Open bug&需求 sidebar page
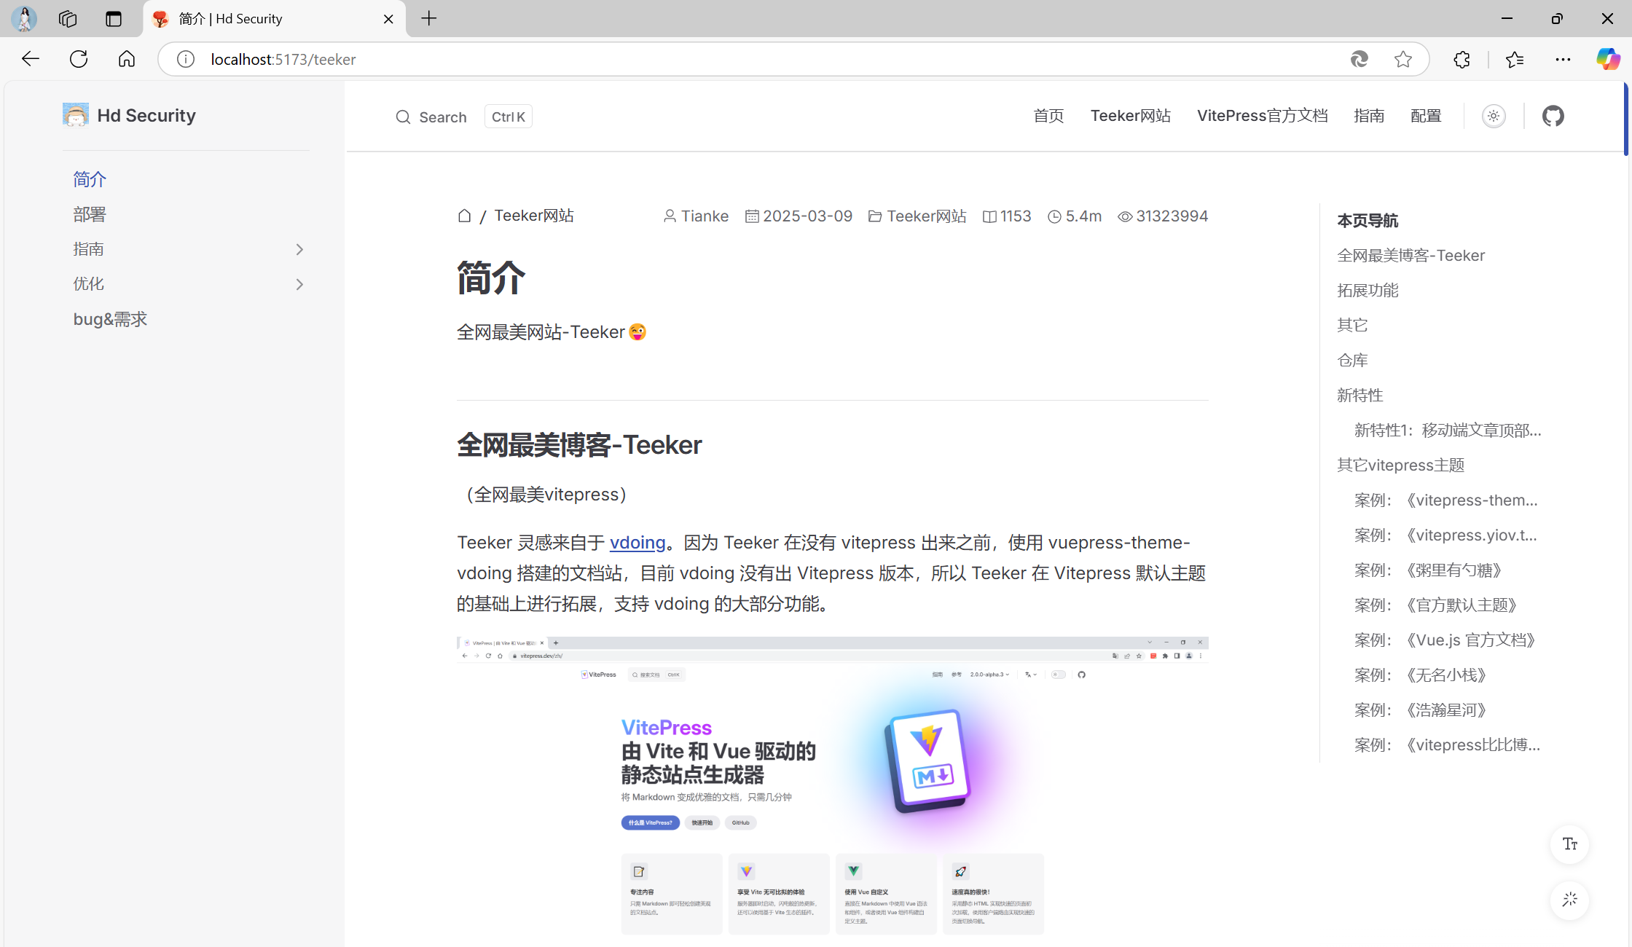 tap(110, 319)
